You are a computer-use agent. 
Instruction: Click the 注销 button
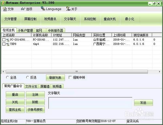(x=35, y=95)
